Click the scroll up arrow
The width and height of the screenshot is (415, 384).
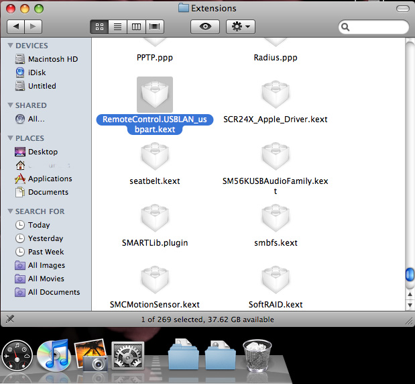[410, 294]
